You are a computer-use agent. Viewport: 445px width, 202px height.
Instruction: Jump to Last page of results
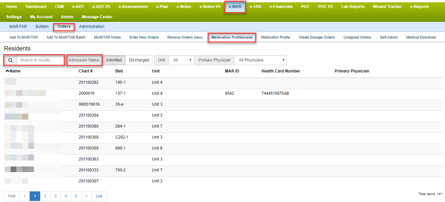[x=99, y=196]
